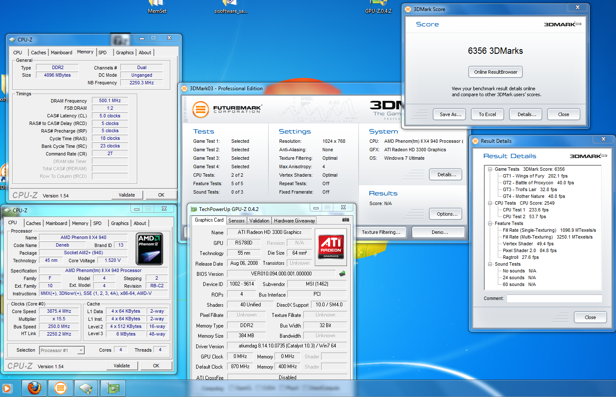Click Details... under System in 3DMark03
616x397 pixels.
(446, 175)
